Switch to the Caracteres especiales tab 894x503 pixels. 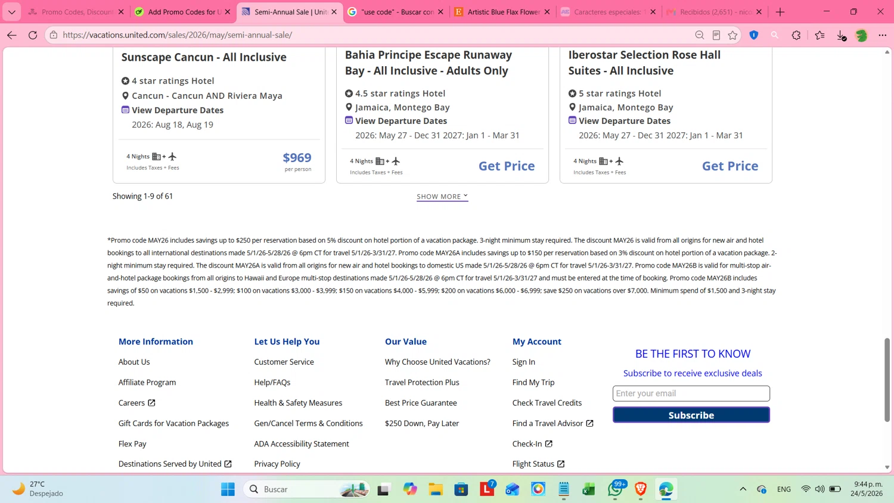coord(608,12)
